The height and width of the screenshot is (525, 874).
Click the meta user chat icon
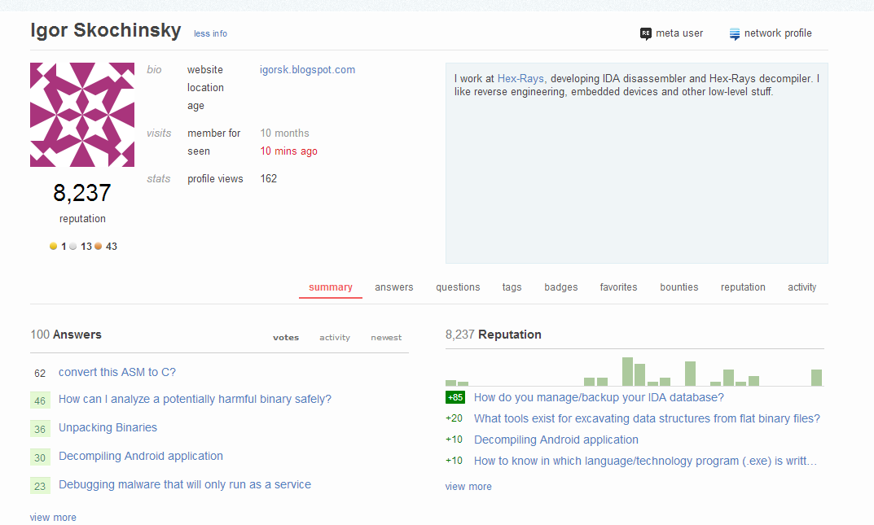[x=646, y=33]
